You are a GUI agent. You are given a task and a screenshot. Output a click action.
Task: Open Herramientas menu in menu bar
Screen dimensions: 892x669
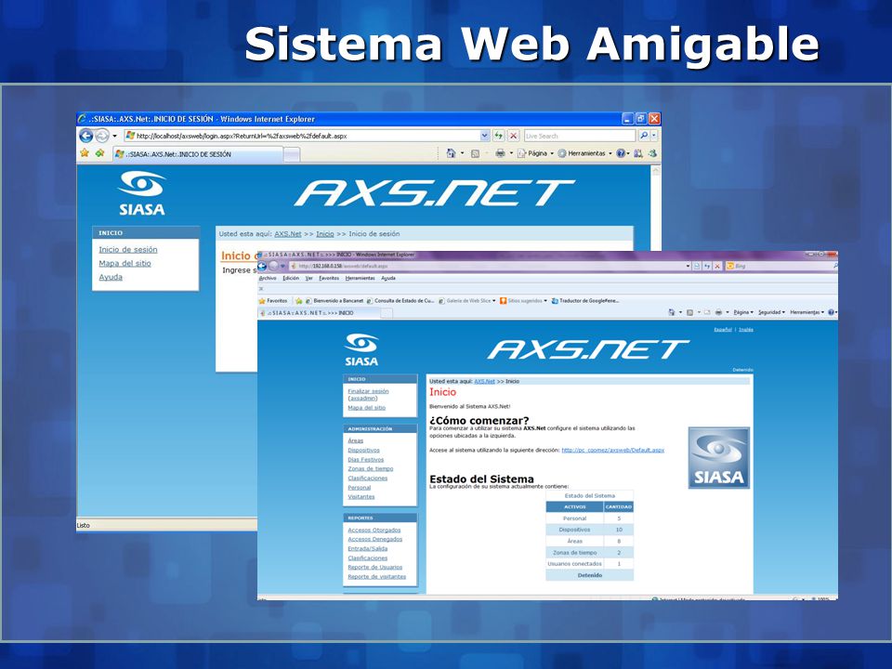(x=361, y=278)
